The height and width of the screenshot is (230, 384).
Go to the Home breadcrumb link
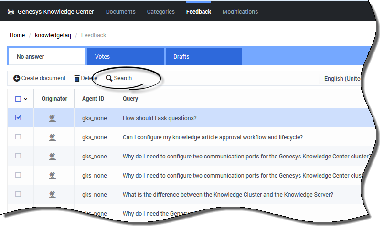tap(17, 35)
